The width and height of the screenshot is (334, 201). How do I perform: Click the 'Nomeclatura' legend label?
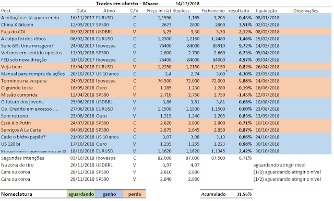(x=17, y=194)
